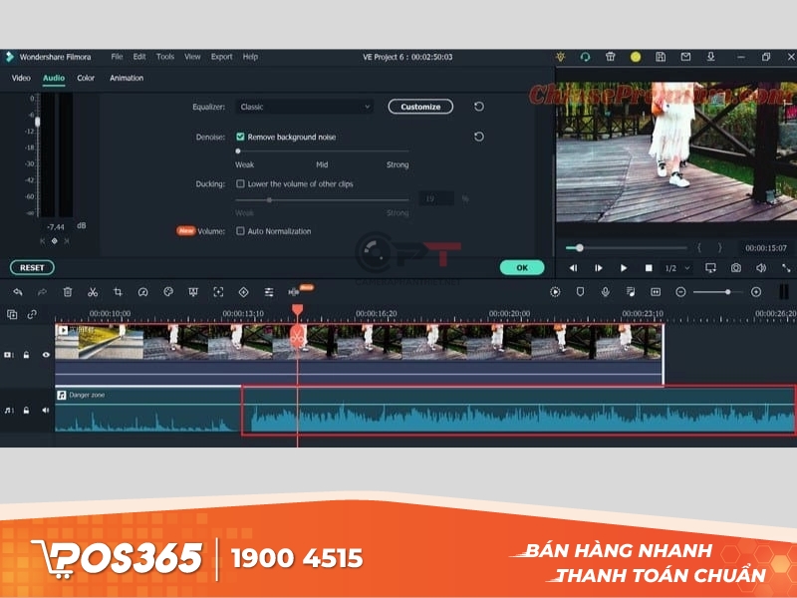The height and width of the screenshot is (598, 797).
Task: Reset the Denoise setting icon
Action: pos(479,137)
